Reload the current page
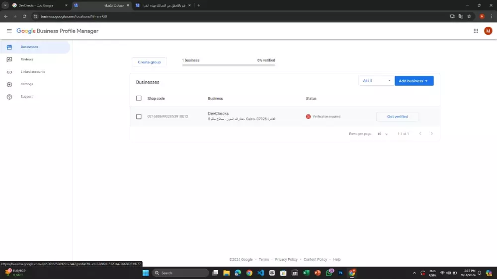This screenshot has width=497, height=279. (24, 16)
